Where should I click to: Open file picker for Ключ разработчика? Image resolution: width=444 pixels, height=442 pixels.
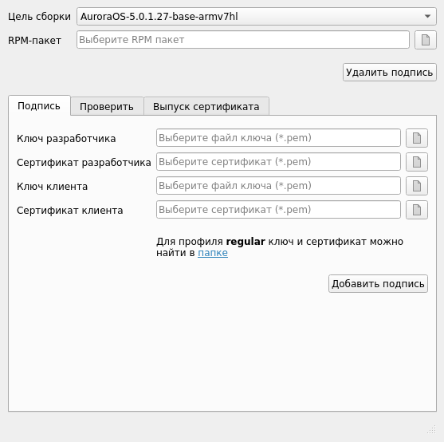coord(417,138)
